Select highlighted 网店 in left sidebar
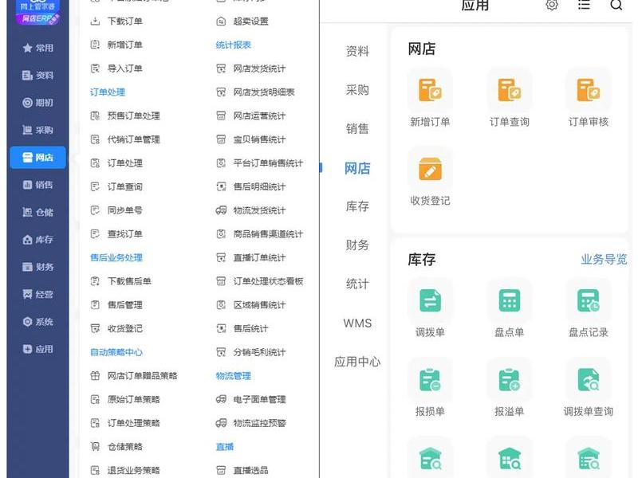The width and height of the screenshot is (638, 478). 37,157
